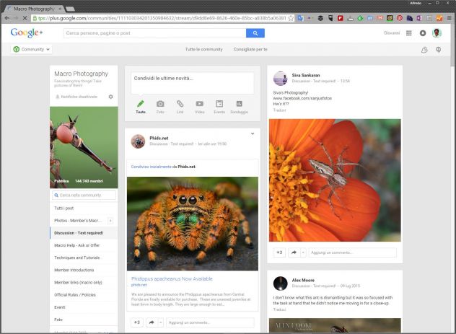Open Phidippus apacheanus Now Available link
The image size is (456, 334).
[172, 278]
